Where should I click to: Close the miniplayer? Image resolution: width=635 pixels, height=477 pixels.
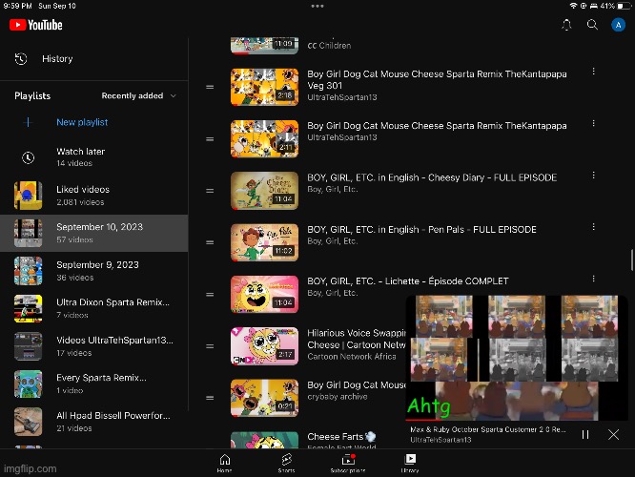click(613, 435)
